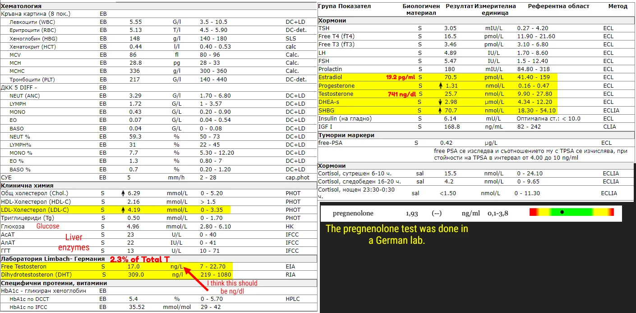The width and height of the screenshot is (636, 313).
Task: Click the red 'Liver enzymes' annotation
Action: pyautogui.click(x=74, y=242)
